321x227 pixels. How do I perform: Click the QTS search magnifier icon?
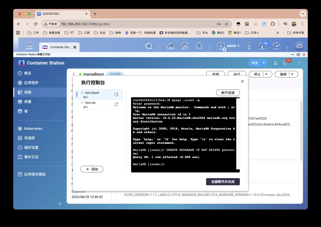pos(149,46)
